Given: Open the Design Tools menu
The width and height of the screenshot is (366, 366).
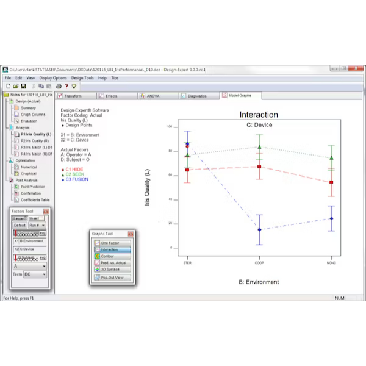Looking at the screenshot, I should pos(82,78).
